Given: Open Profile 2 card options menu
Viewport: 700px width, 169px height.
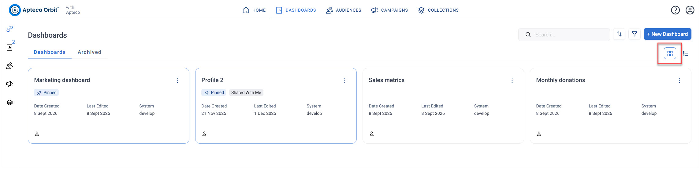Looking at the screenshot, I should pos(345,80).
